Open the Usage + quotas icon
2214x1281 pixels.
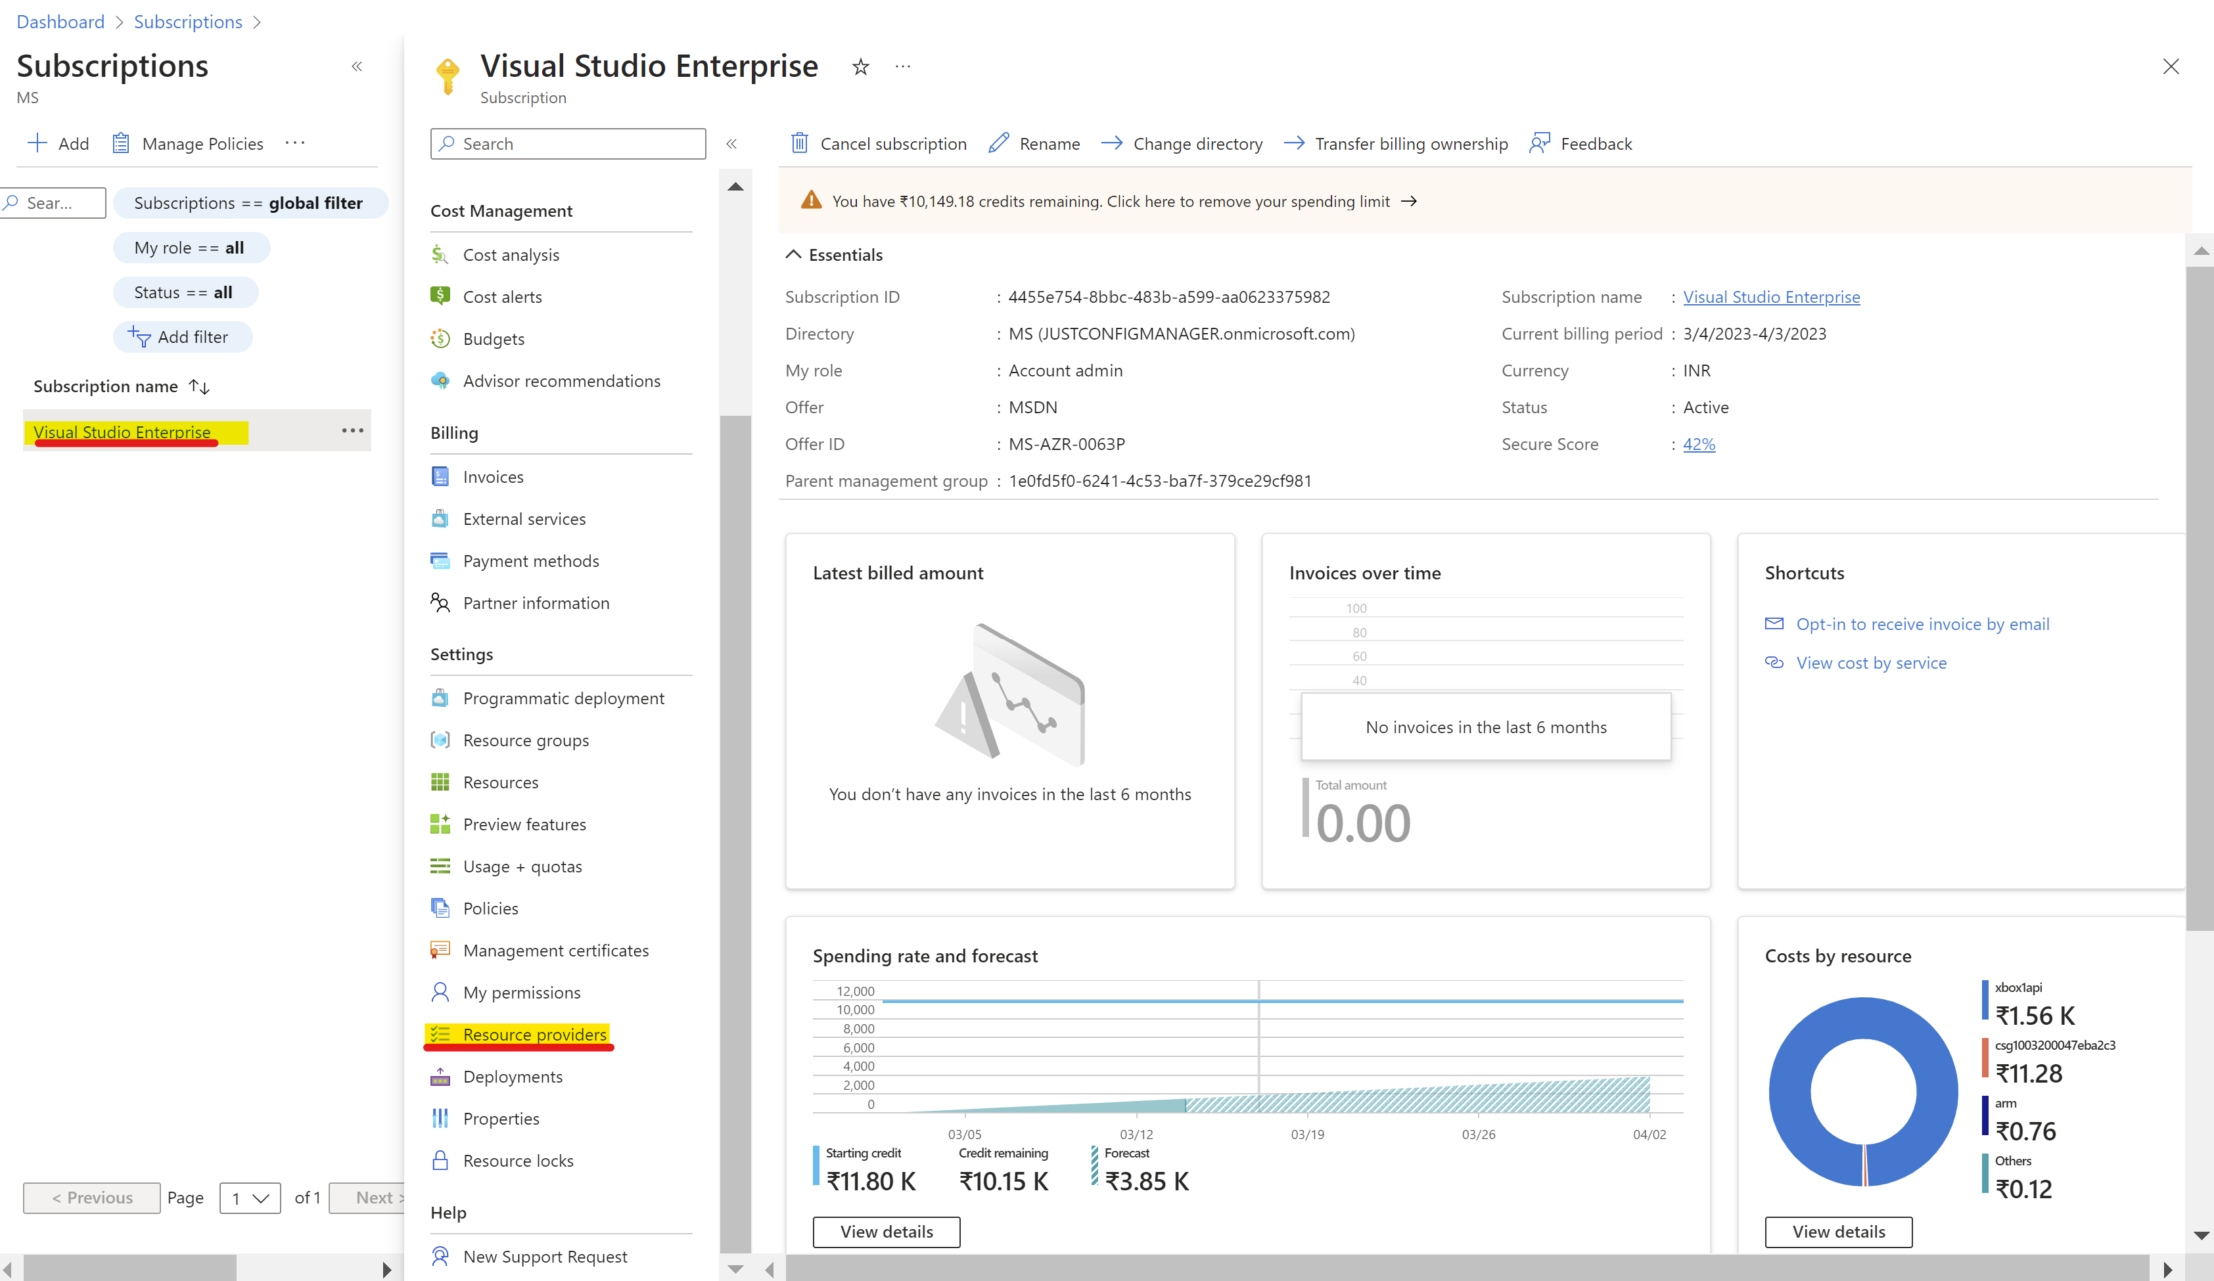[x=440, y=866]
